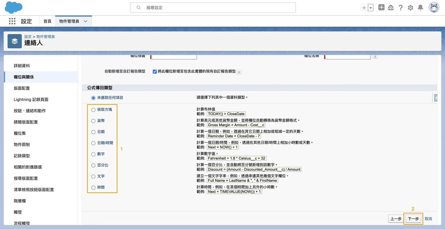Open the App Launcher waffle icon
The image size is (445, 229).
click(12, 21)
